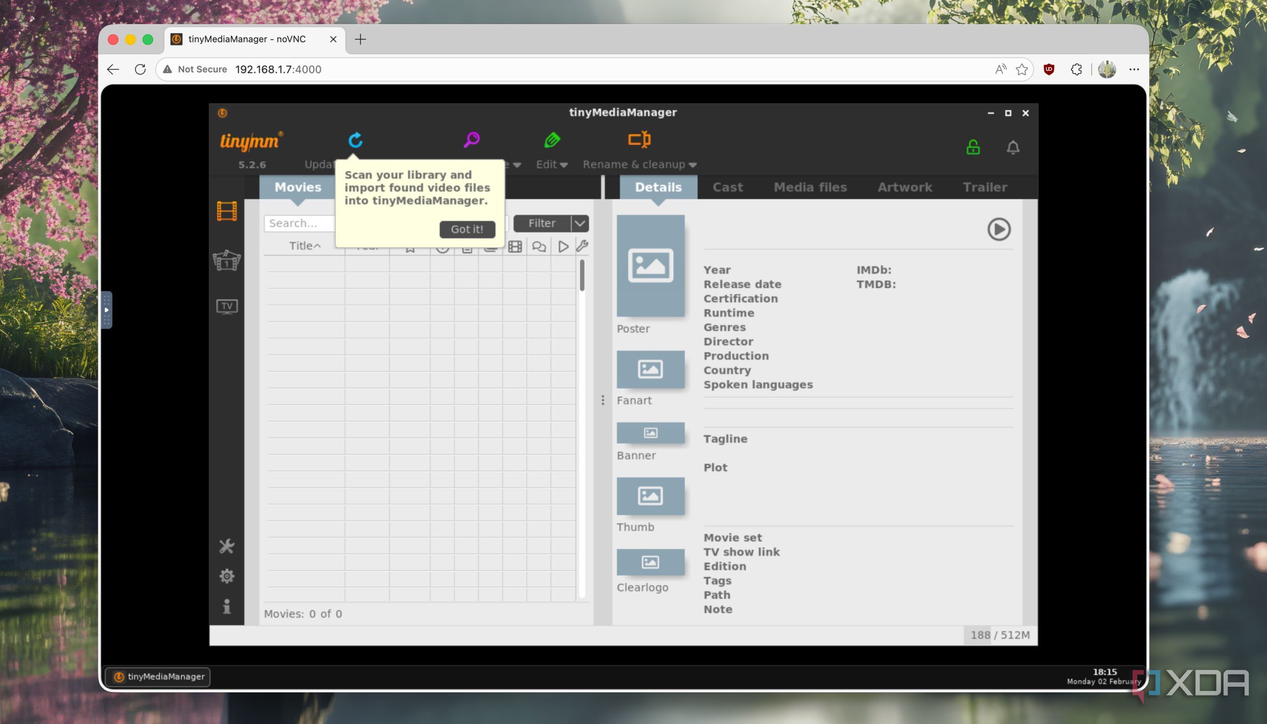Open the notifications bell
Viewport: 1267px width, 724px height.
tap(1013, 147)
